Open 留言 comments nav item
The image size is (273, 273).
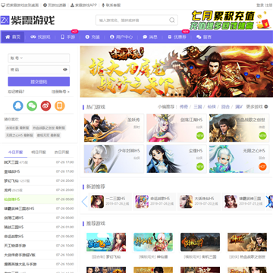click(x=204, y=37)
